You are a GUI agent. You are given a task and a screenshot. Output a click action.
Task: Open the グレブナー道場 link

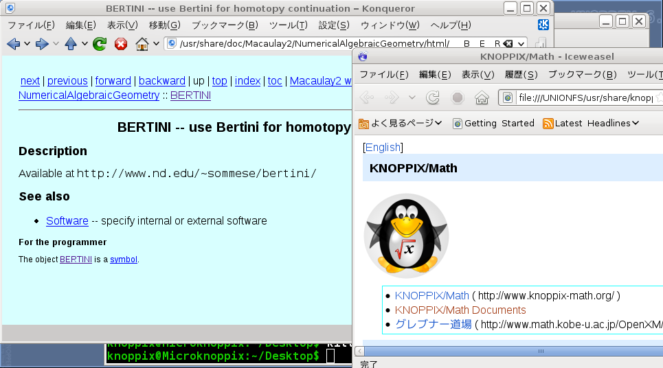433,324
